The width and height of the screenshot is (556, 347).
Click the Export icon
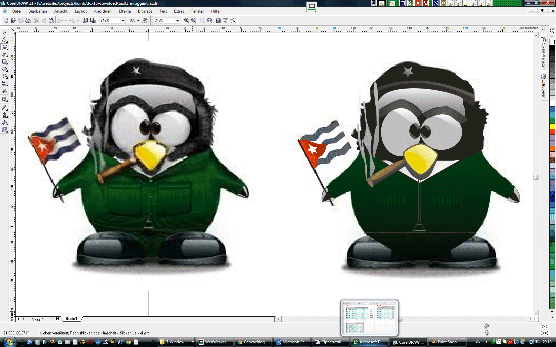93,20
